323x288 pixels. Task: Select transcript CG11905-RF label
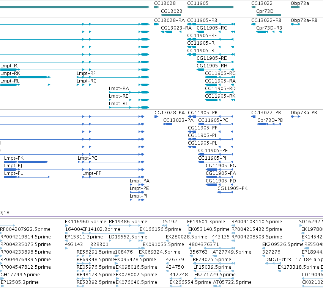[202, 36]
